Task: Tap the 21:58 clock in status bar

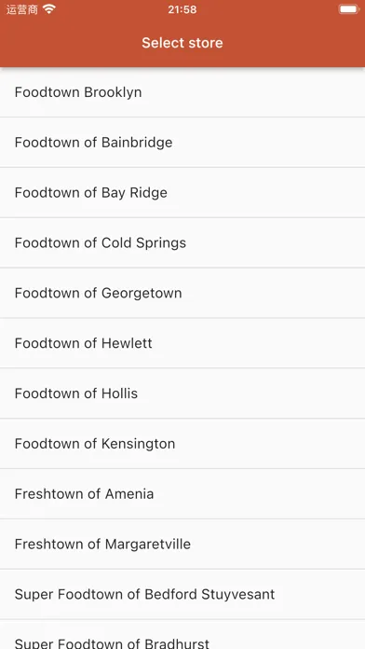Action: [182, 9]
